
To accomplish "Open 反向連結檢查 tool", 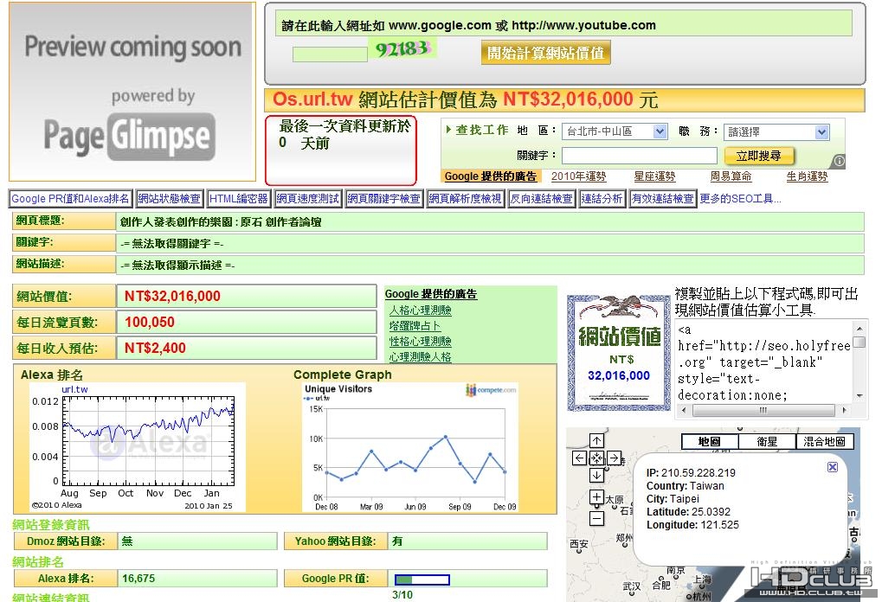I will (x=541, y=199).
